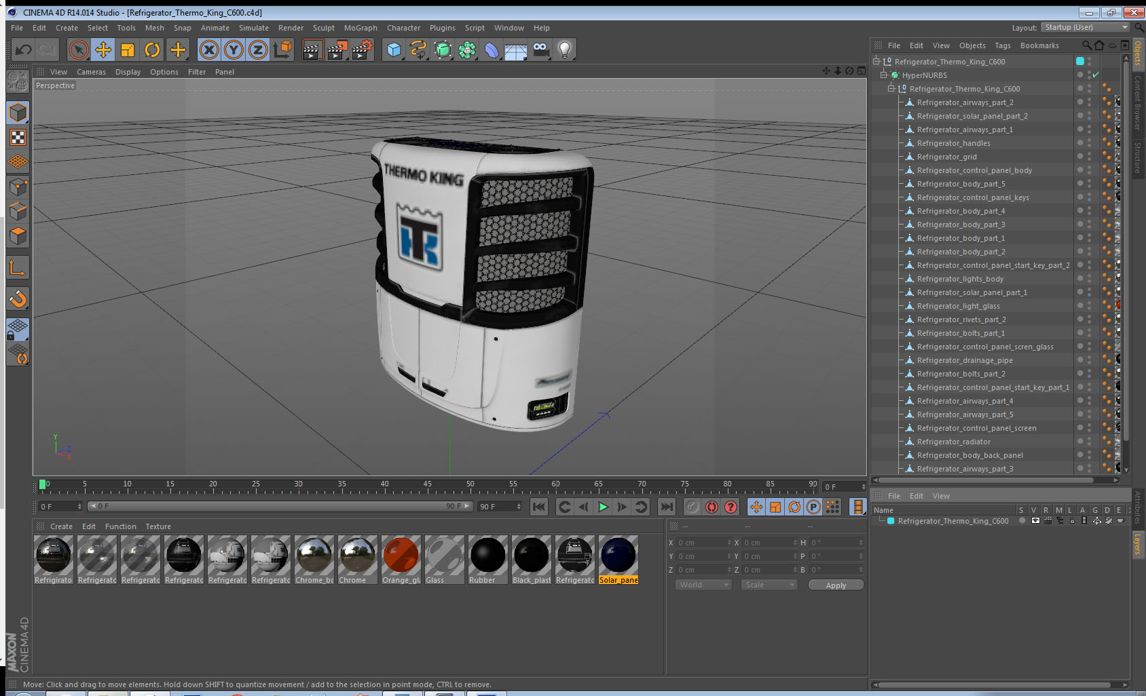The width and height of the screenshot is (1146, 696).
Task: Toggle layer solo dot for Refrigerator_Thermo_King_C600
Action: coord(1022,521)
